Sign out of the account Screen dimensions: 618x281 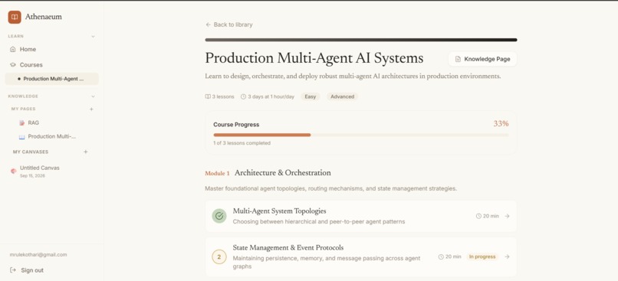pyautogui.click(x=27, y=270)
